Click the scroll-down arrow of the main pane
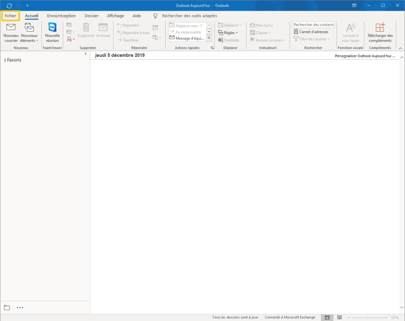The image size is (405, 321). 402,307
